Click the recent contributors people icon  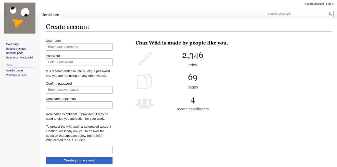[145, 103]
